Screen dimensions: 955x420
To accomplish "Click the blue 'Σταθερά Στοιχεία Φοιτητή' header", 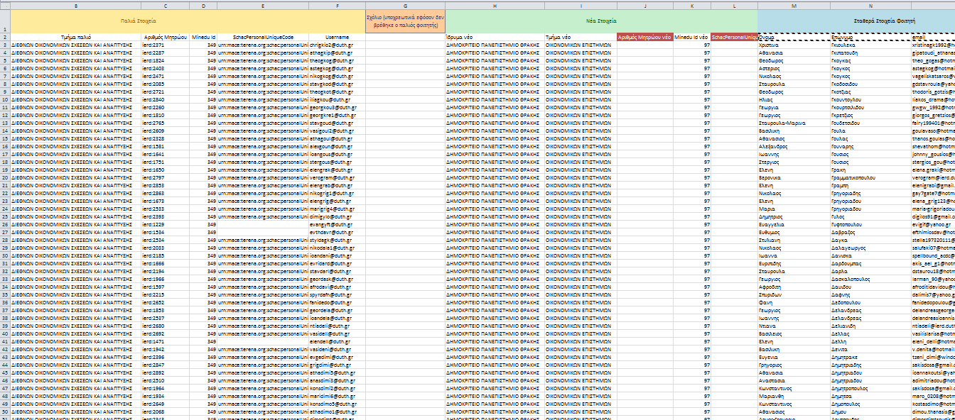I will coord(856,21).
